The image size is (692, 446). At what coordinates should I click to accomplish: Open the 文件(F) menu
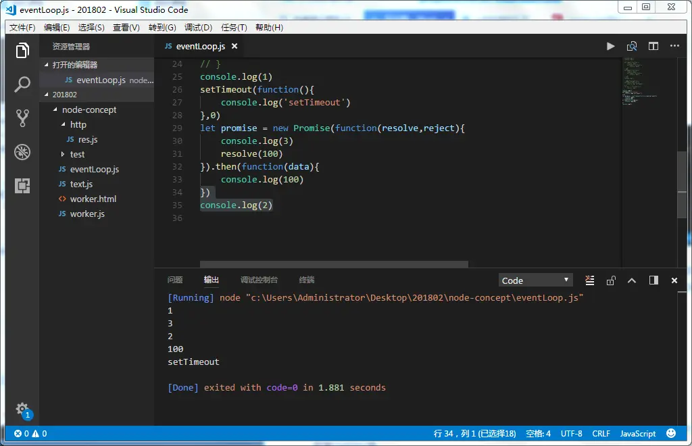22,27
